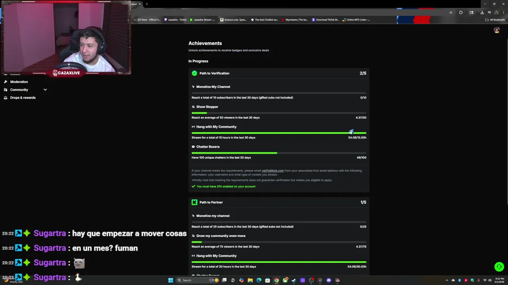Click the Chatter Boxers progress bar

click(x=279, y=153)
